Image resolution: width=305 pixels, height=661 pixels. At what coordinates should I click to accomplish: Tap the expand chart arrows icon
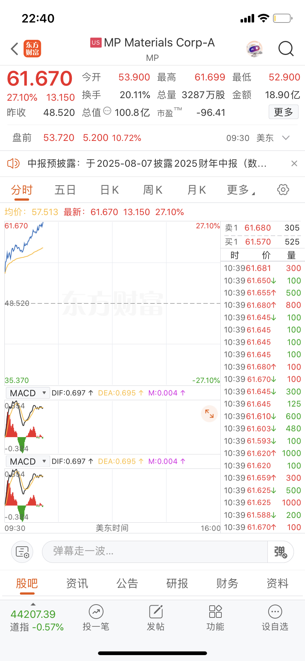(209, 414)
